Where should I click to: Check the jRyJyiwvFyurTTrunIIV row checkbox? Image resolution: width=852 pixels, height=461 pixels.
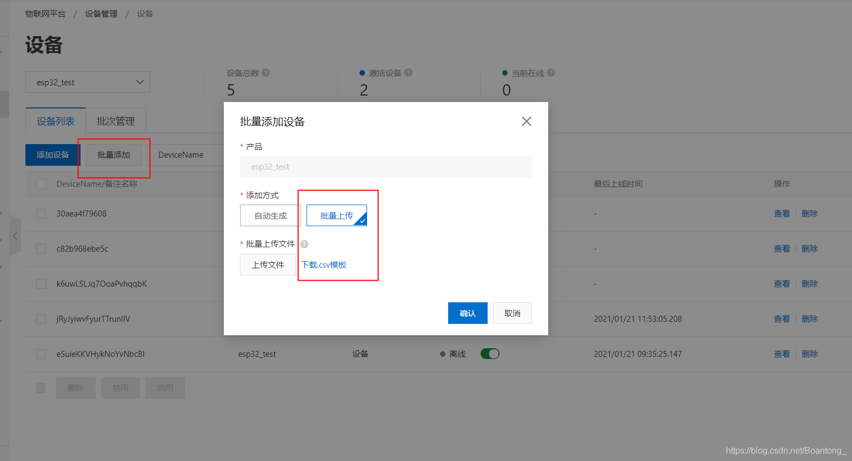(x=41, y=319)
